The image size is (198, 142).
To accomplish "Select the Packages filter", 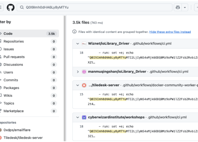I will point(29,88).
